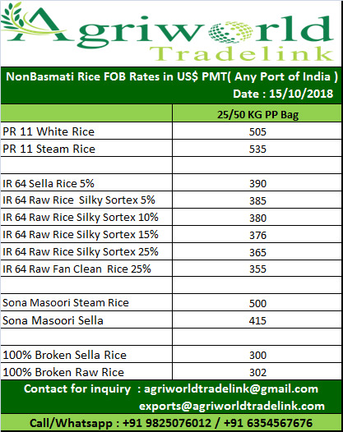The width and height of the screenshot is (343, 432).
Task: Click the 100% Broken Sella Rice row
Action: (171, 354)
